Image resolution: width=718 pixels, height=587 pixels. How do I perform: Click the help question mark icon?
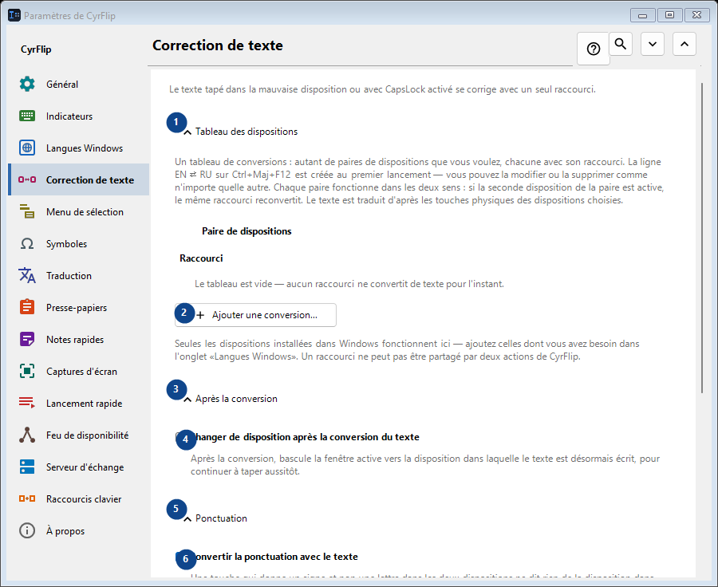click(594, 49)
